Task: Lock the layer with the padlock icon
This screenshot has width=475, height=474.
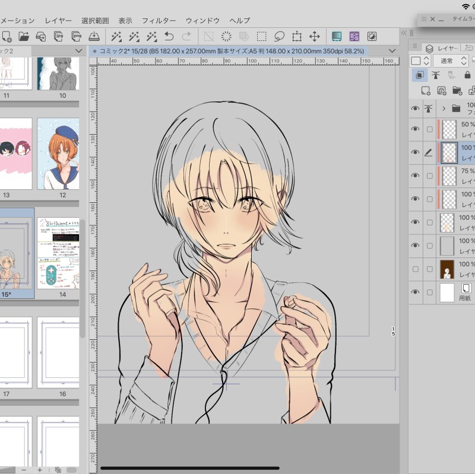Action: click(x=467, y=75)
